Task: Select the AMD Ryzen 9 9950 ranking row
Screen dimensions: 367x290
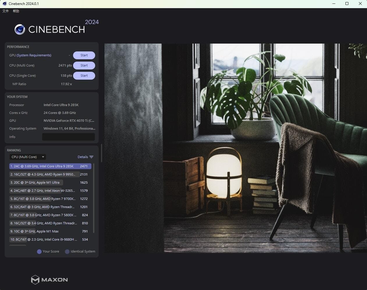Action: click(x=50, y=174)
